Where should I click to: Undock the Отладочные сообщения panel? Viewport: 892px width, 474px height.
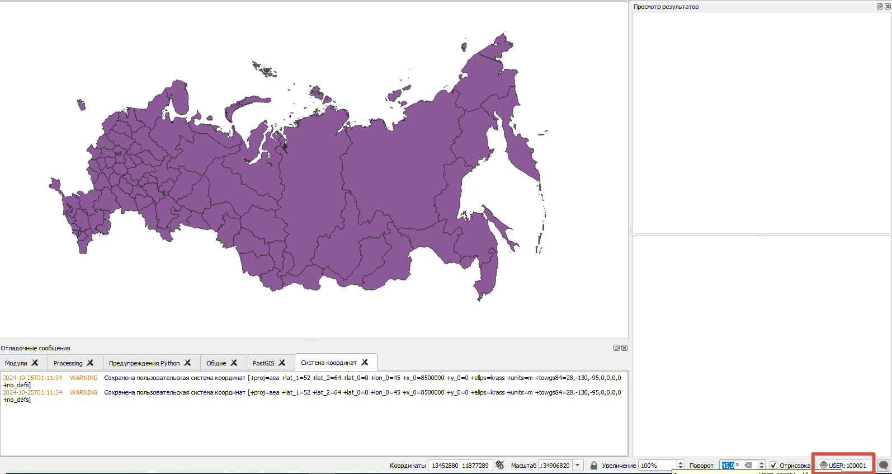(616, 348)
